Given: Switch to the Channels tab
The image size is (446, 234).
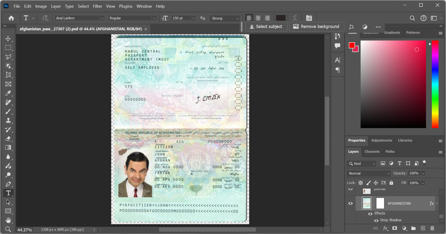Looking at the screenshot, I should pyautogui.click(x=372, y=151).
